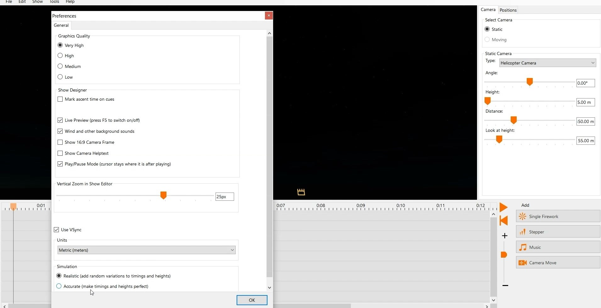Viewport: 601px width, 308px height.
Task: Switch to the Positions tab
Action: tap(508, 10)
